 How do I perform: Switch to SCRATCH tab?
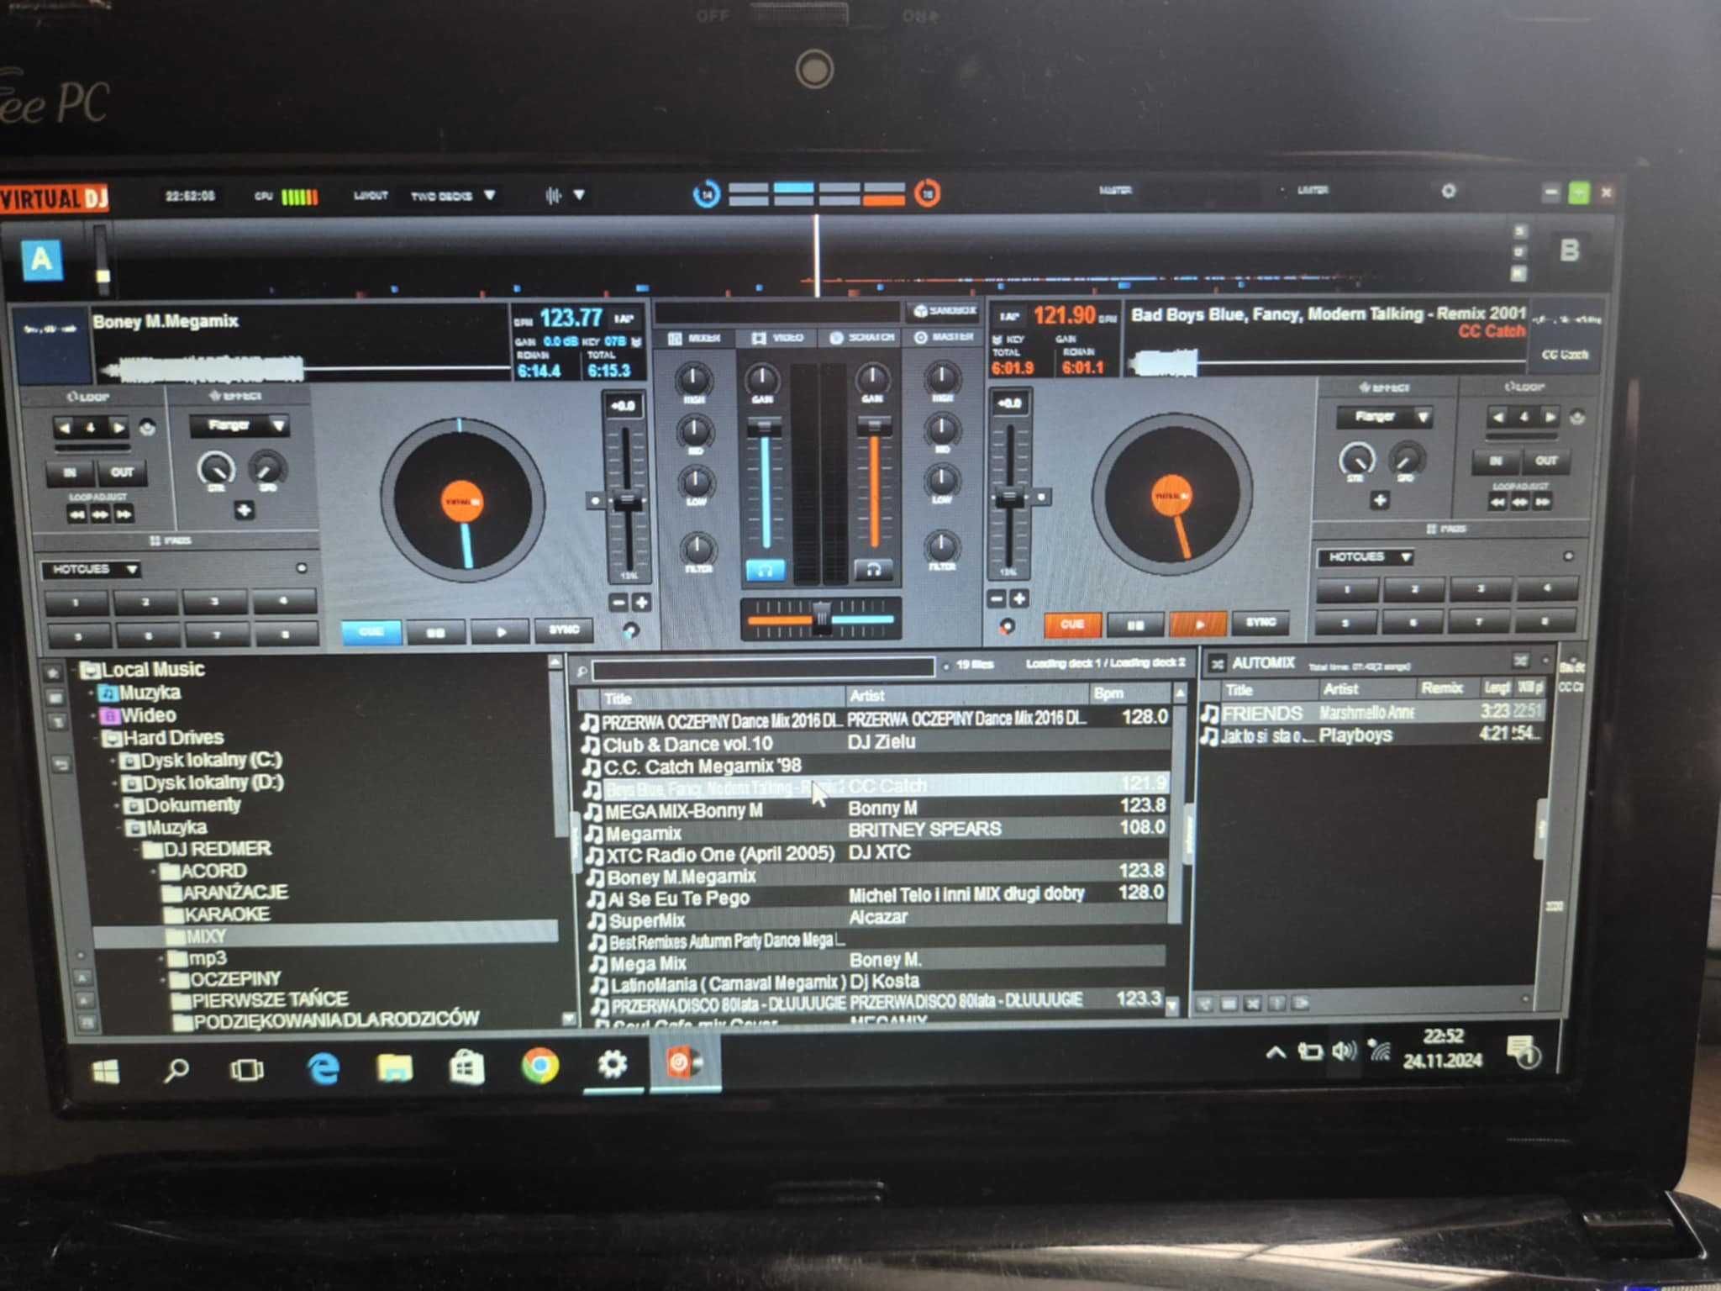pos(862,337)
